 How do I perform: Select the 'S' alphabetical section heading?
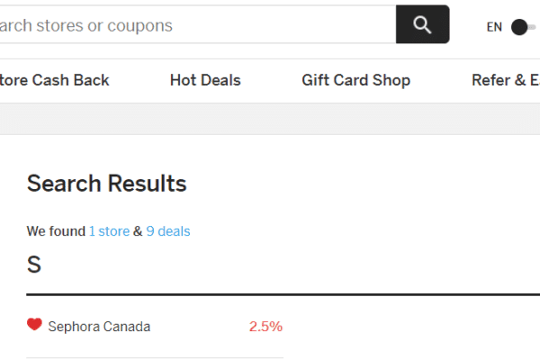34,265
